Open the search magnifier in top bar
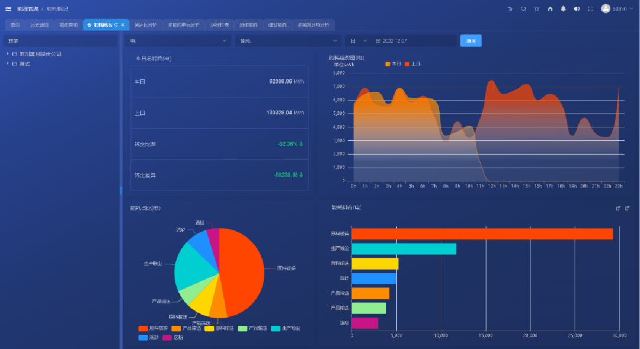The width and height of the screenshot is (640, 349). click(x=523, y=8)
